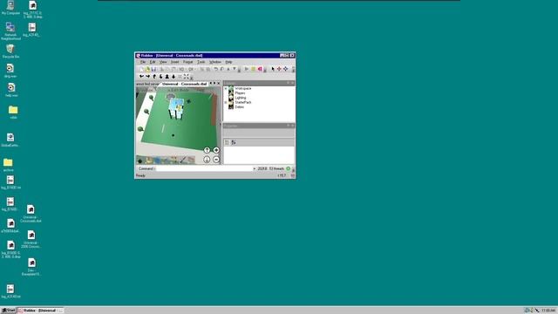Open the Insert menu
This screenshot has width=558, height=314.
click(174, 62)
